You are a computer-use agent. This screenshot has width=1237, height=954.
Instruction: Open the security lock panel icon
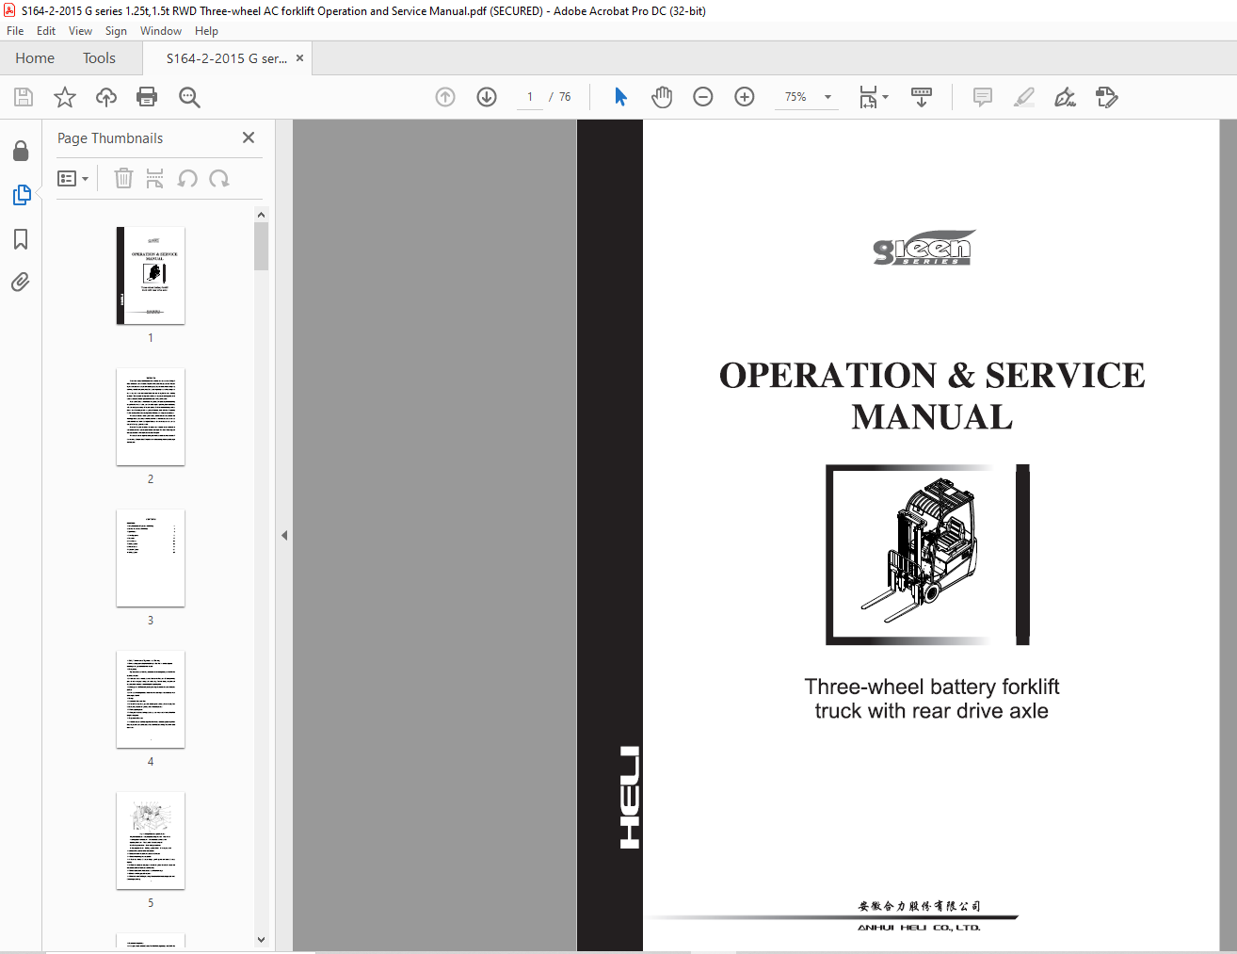tap(21, 152)
